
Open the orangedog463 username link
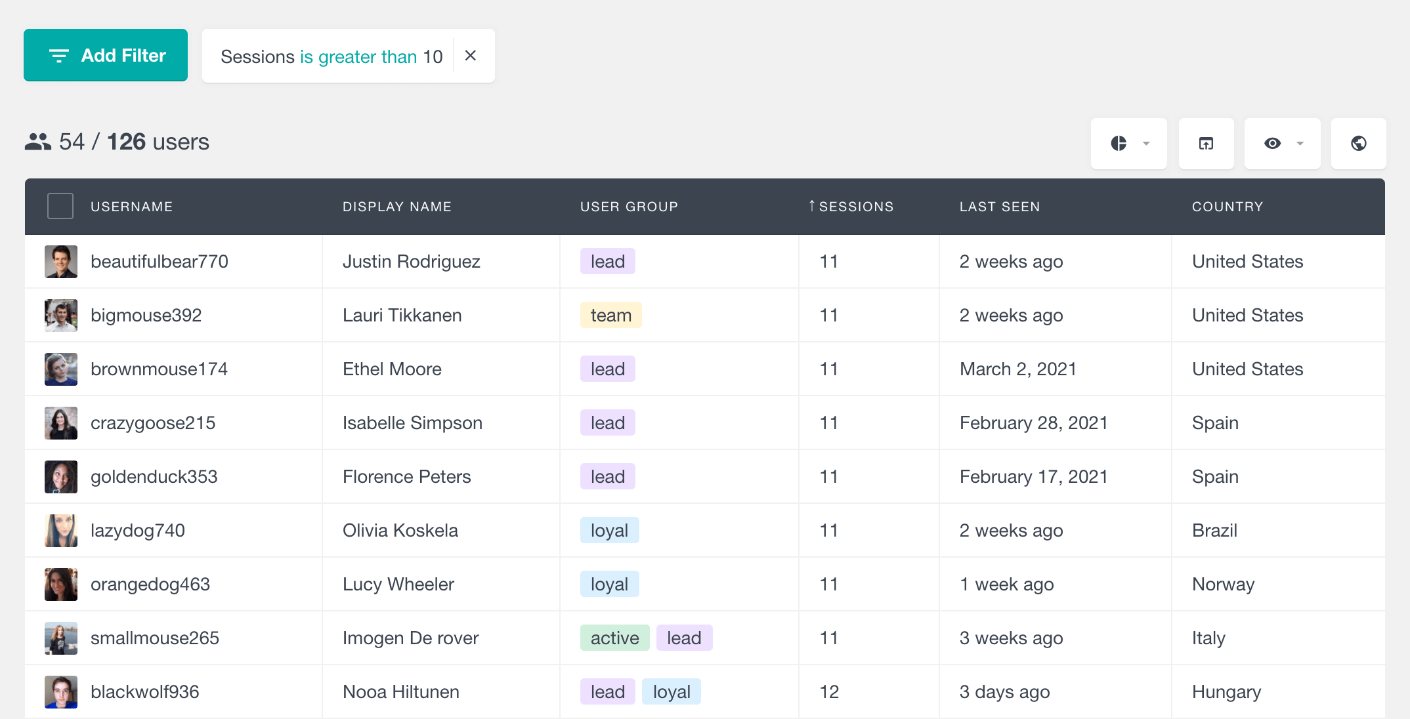[150, 585]
